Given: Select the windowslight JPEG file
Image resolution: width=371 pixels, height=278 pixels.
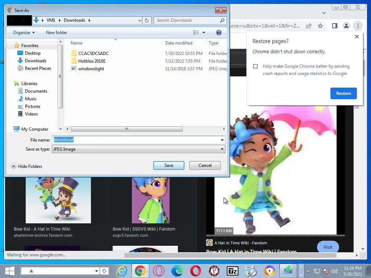Looking at the screenshot, I should click(91, 69).
